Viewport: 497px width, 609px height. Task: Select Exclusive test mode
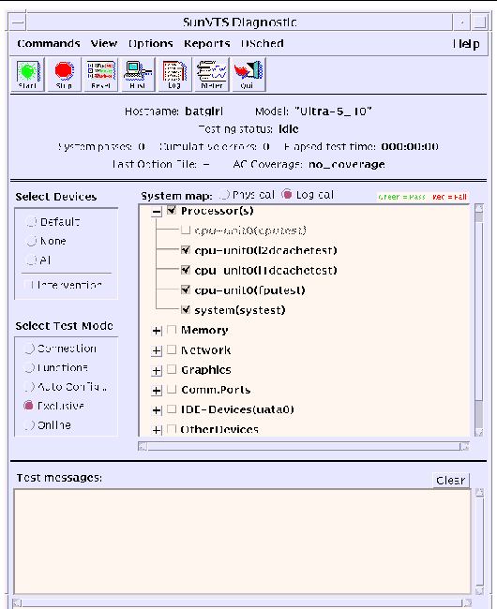[x=28, y=406]
